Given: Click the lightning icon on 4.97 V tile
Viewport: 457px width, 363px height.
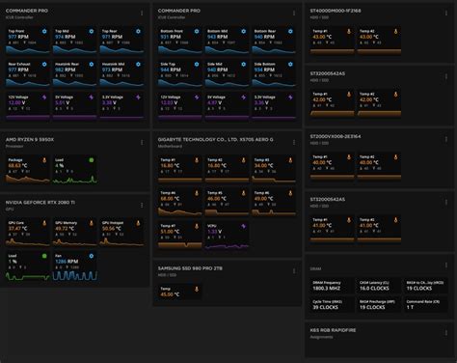Looking at the screenshot, I should tap(244, 97).
